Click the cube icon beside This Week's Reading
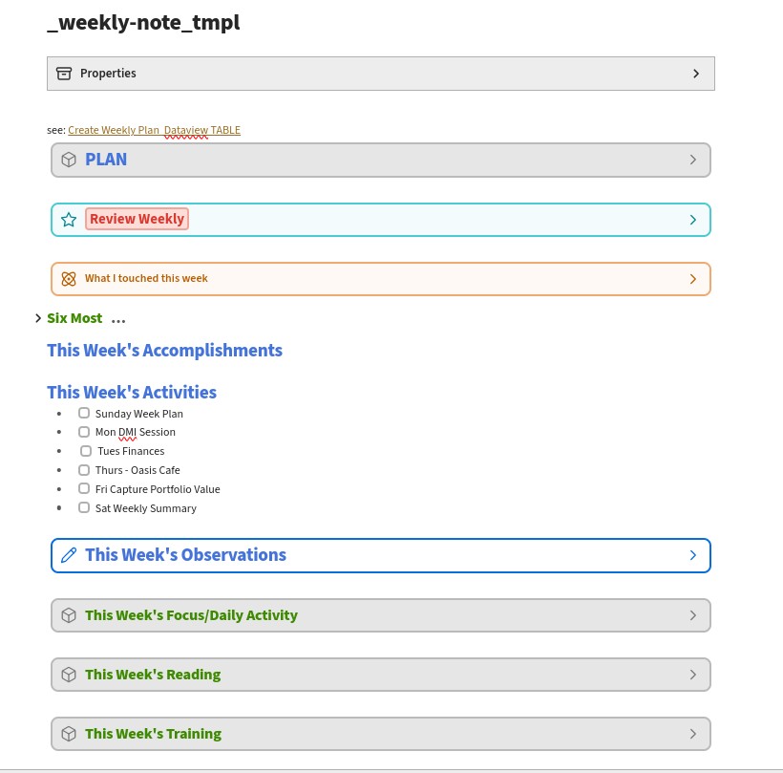The height and width of the screenshot is (773, 783). click(69, 675)
